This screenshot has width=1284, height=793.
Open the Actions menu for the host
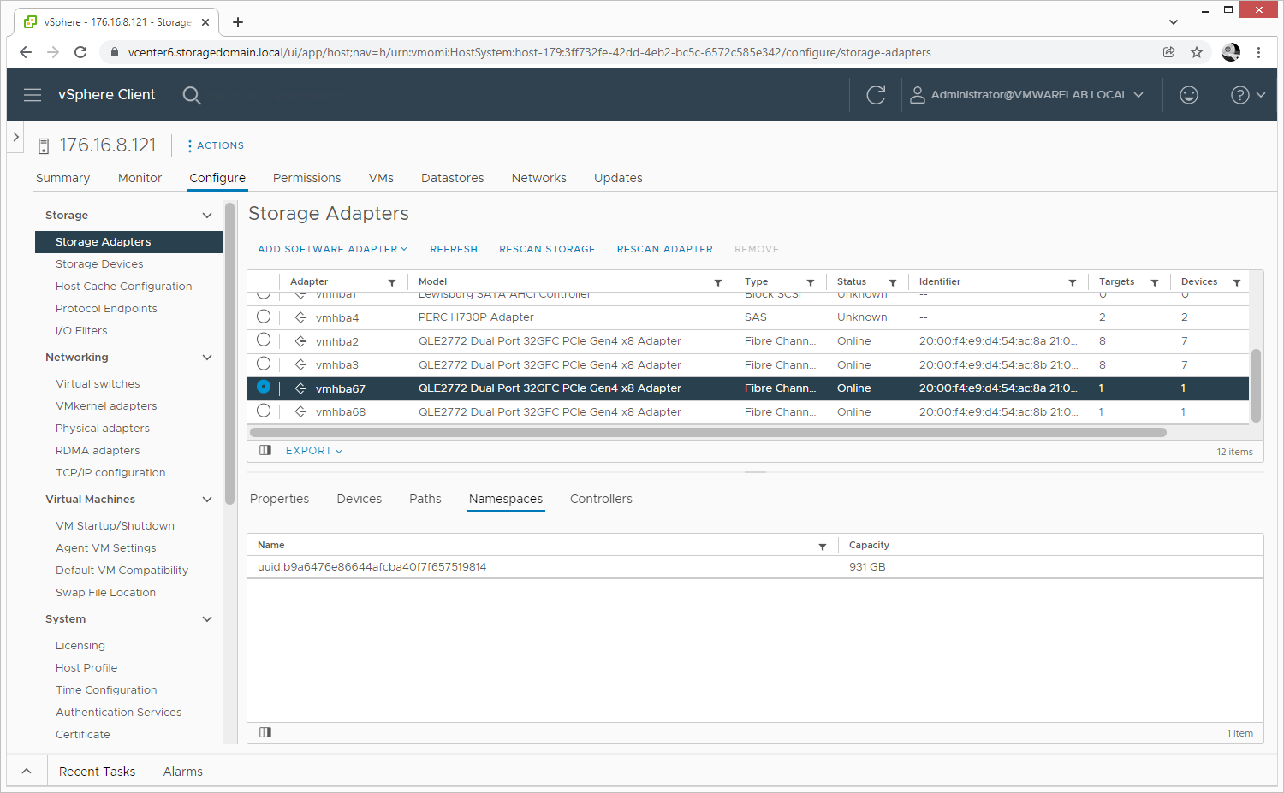coord(216,145)
